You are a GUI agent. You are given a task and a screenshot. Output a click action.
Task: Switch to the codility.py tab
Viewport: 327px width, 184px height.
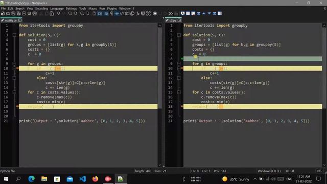(x=11, y=20)
